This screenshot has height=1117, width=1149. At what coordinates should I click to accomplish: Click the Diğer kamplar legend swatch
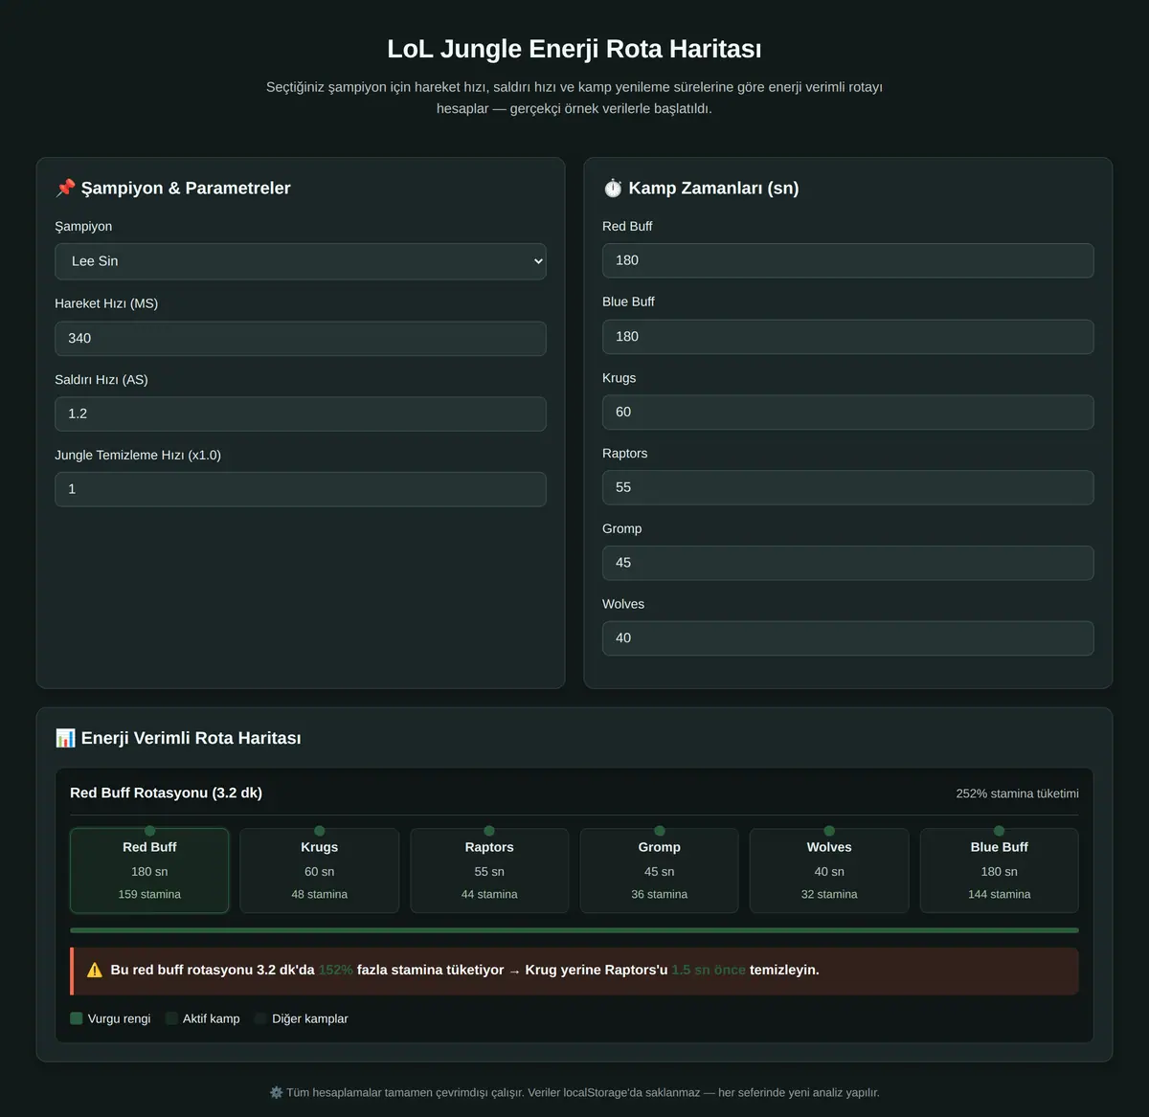coord(260,1018)
